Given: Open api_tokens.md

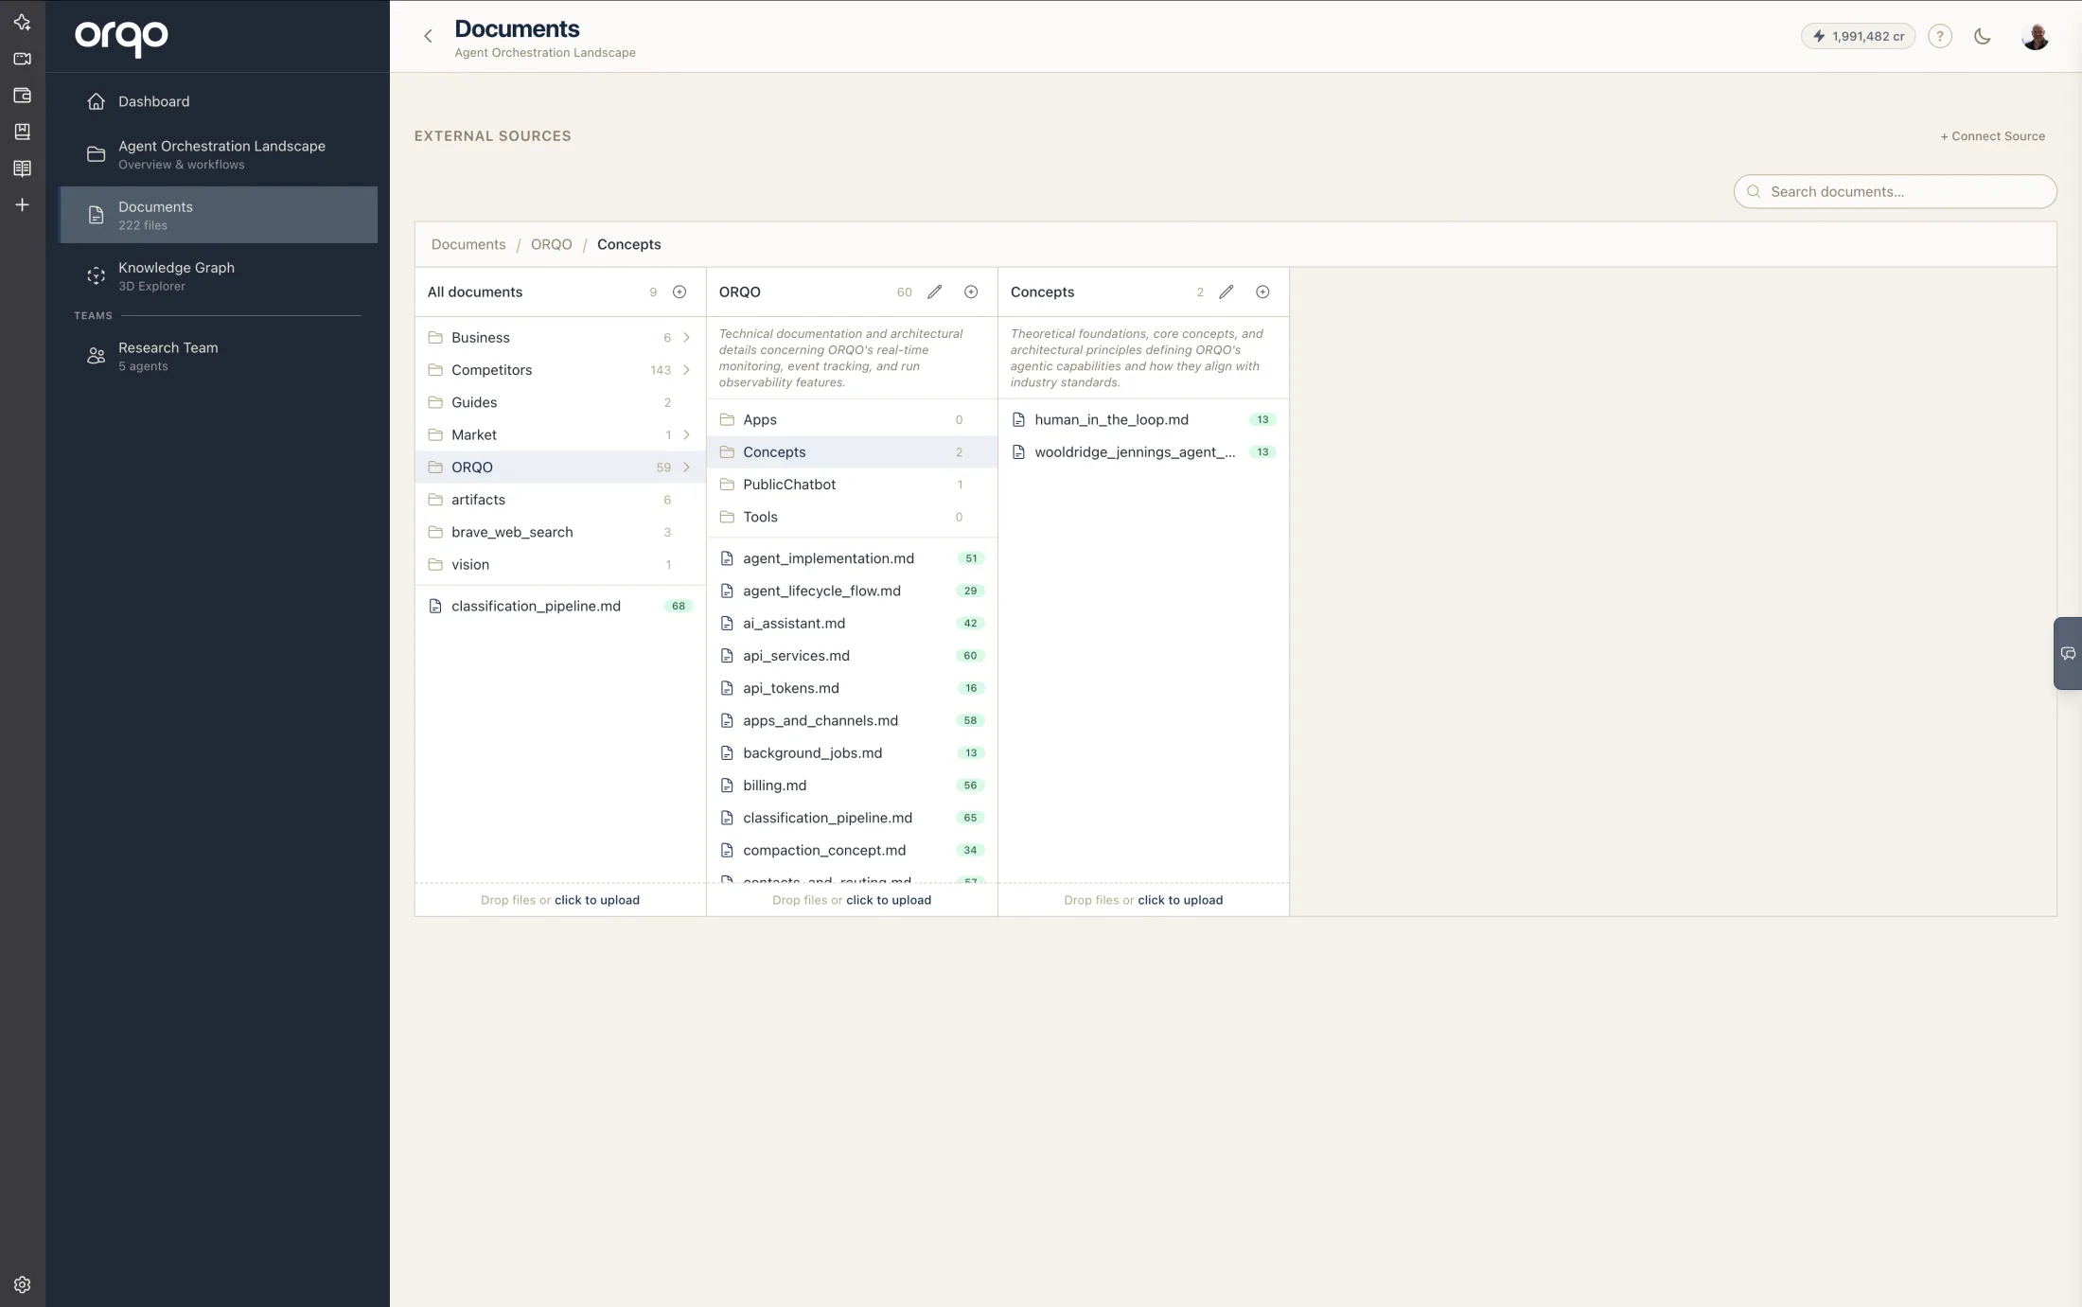Looking at the screenshot, I should point(852,688).
